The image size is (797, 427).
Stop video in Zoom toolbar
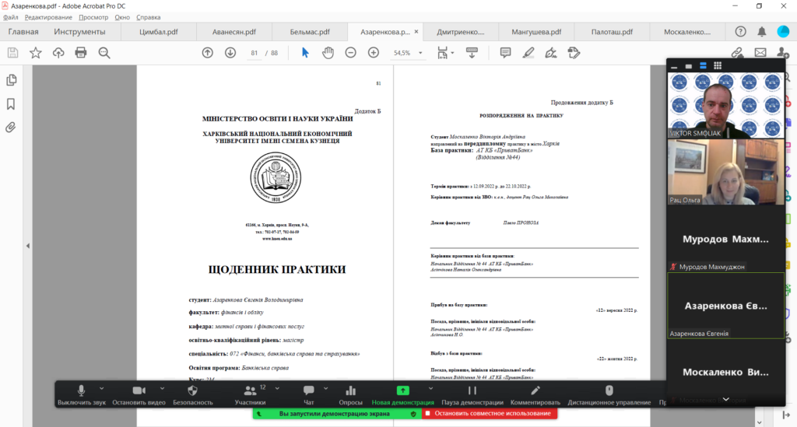pyautogui.click(x=139, y=394)
